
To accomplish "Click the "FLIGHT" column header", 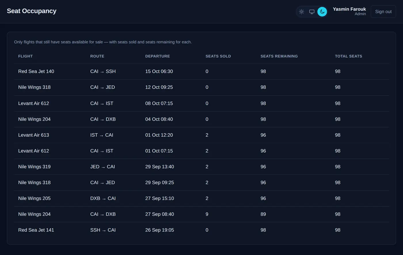I will click(x=25, y=56).
